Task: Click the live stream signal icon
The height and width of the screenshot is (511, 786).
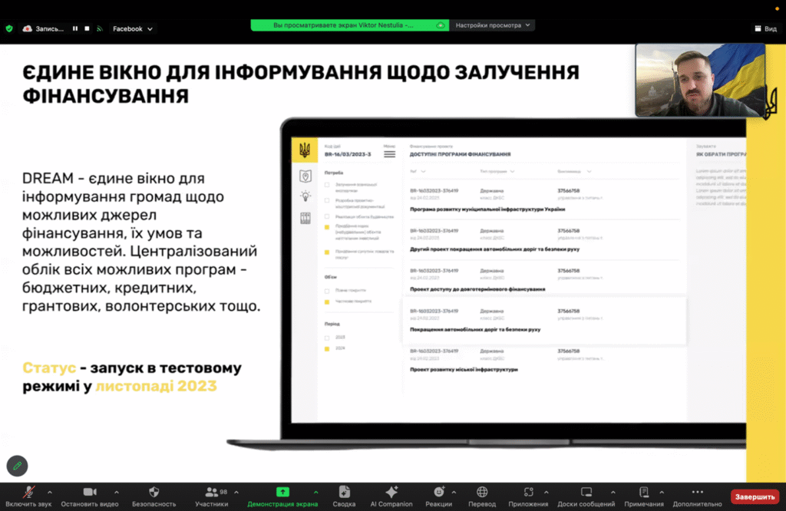Action: pos(100,28)
